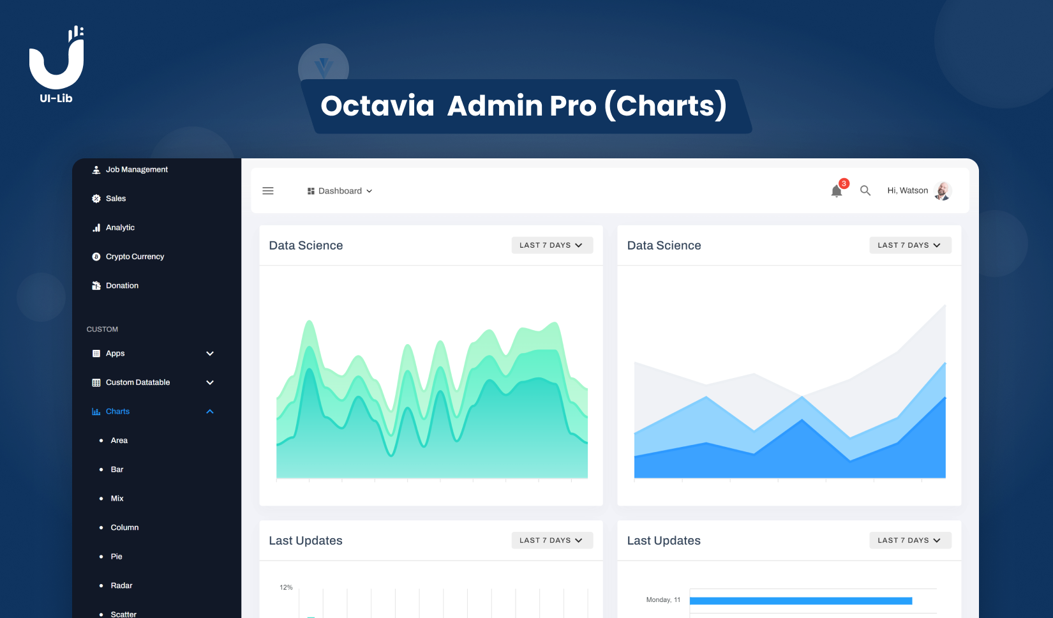The height and width of the screenshot is (618, 1053).
Task: Click the Monday, 11 blue bar
Action: (801, 601)
